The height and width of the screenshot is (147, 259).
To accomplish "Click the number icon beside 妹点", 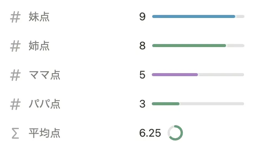I will [15, 17].
